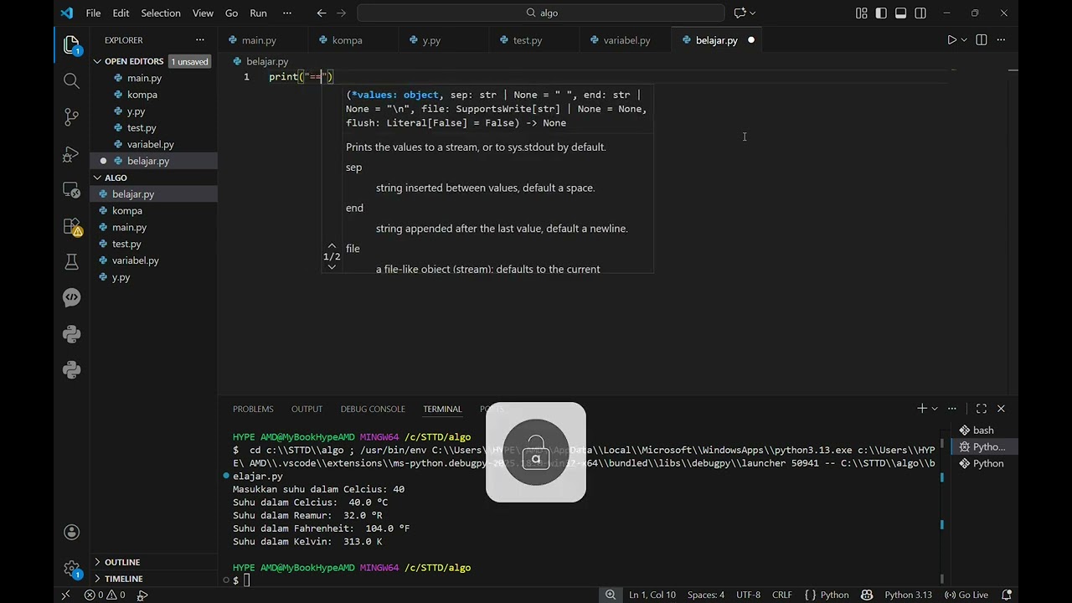Screen dimensions: 1072x603
Task: Toggle primary side bar layout
Action: click(x=881, y=13)
